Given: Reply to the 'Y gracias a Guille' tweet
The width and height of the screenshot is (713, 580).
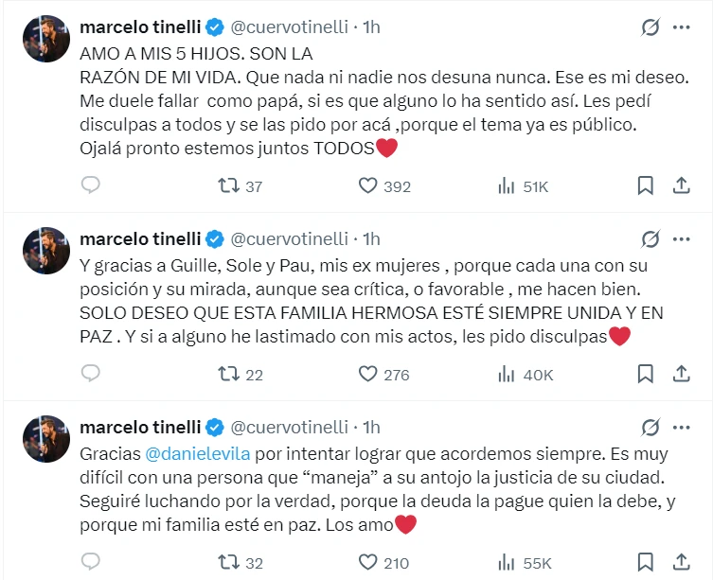Looking at the screenshot, I should pos(90,375).
